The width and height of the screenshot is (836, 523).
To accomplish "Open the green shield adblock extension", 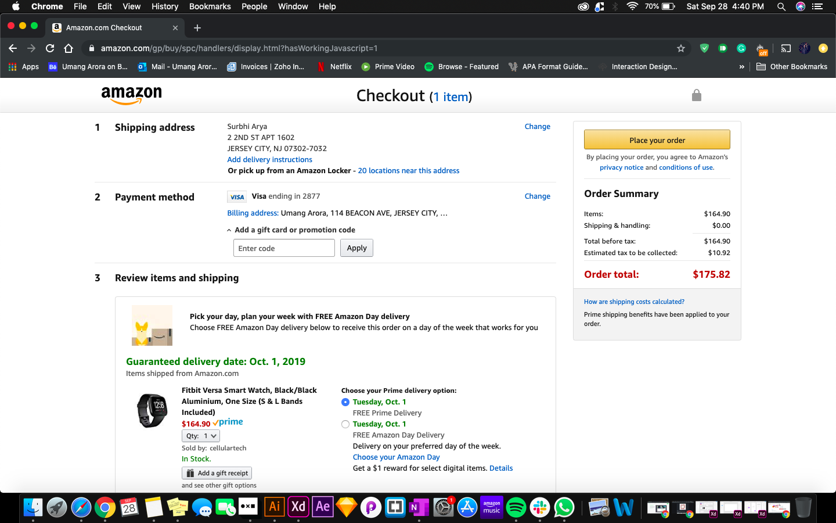I will [x=704, y=48].
